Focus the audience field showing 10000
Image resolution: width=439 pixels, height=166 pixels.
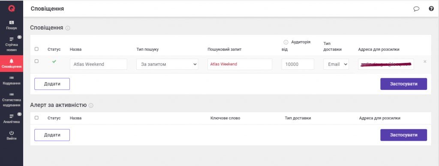[298, 64]
